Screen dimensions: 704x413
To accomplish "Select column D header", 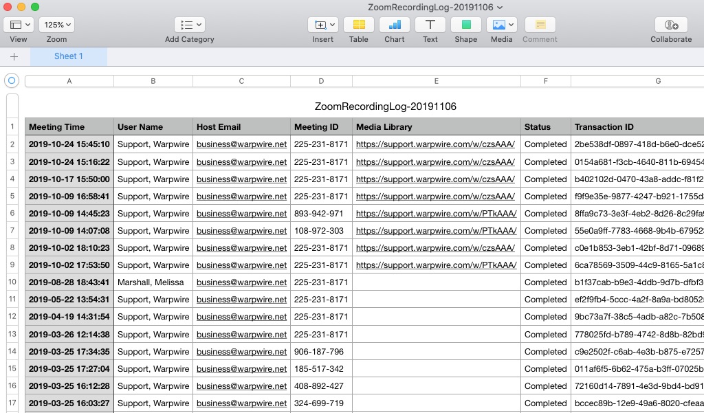I will [321, 81].
